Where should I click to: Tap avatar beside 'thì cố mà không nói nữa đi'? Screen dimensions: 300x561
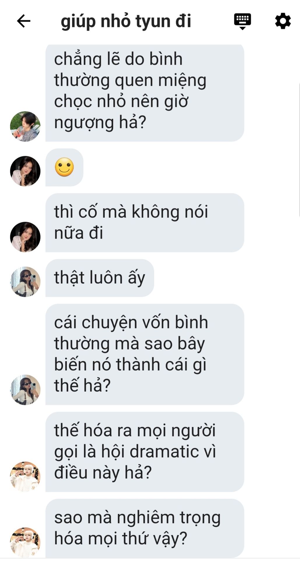pyautogui.click(x=25, y=237)
